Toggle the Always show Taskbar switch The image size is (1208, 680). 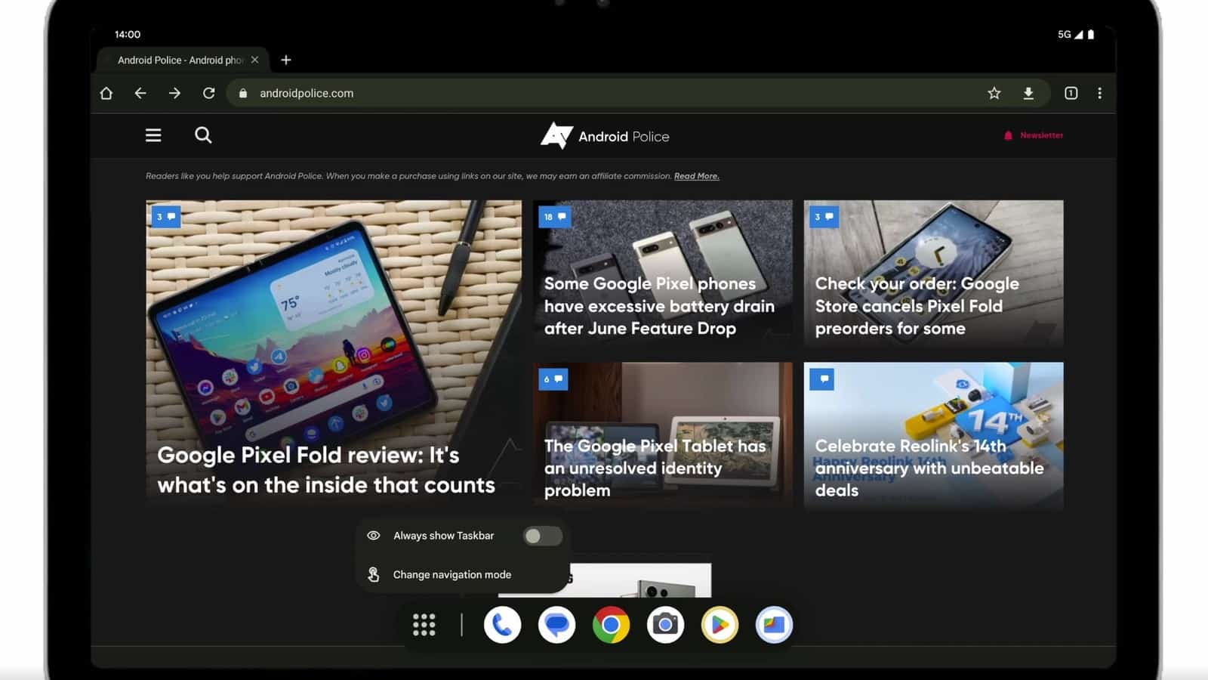coord(542,536)
